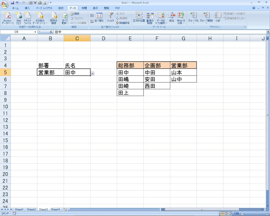This screenshot has width=270, height=216.
Task: Switch to the Home ribbon tab
Action: (15, 8)
